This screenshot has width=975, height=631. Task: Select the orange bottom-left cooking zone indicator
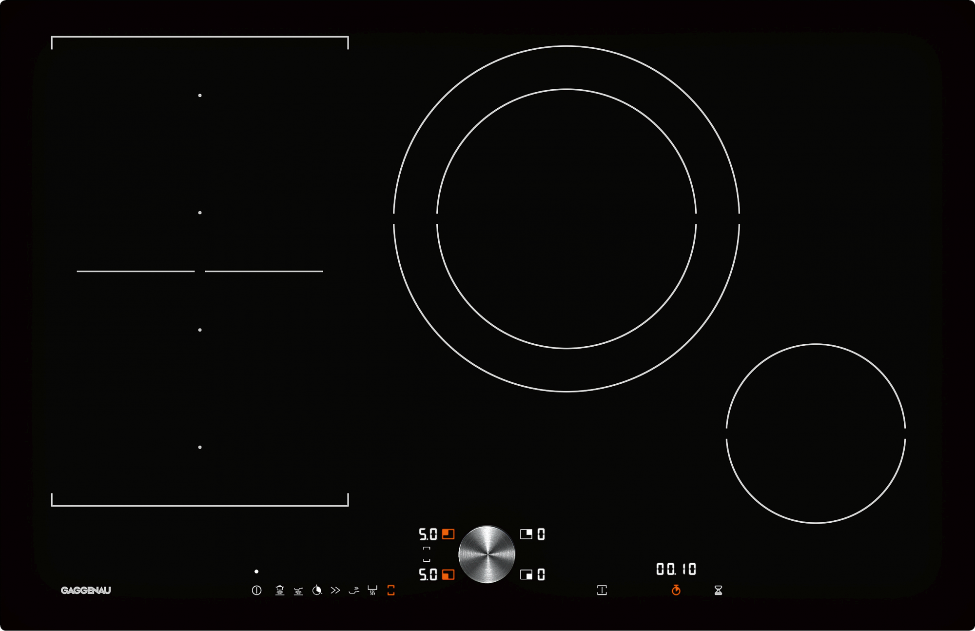click(x=448, y=575)
